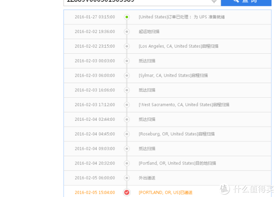This screenshot has width=276, height=197.
Task: Click the location pin icon in search box
Action: coord(214,1)
